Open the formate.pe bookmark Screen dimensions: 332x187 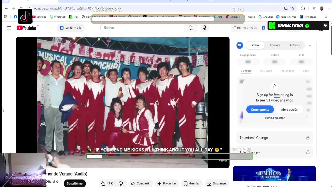coord(308,17)
